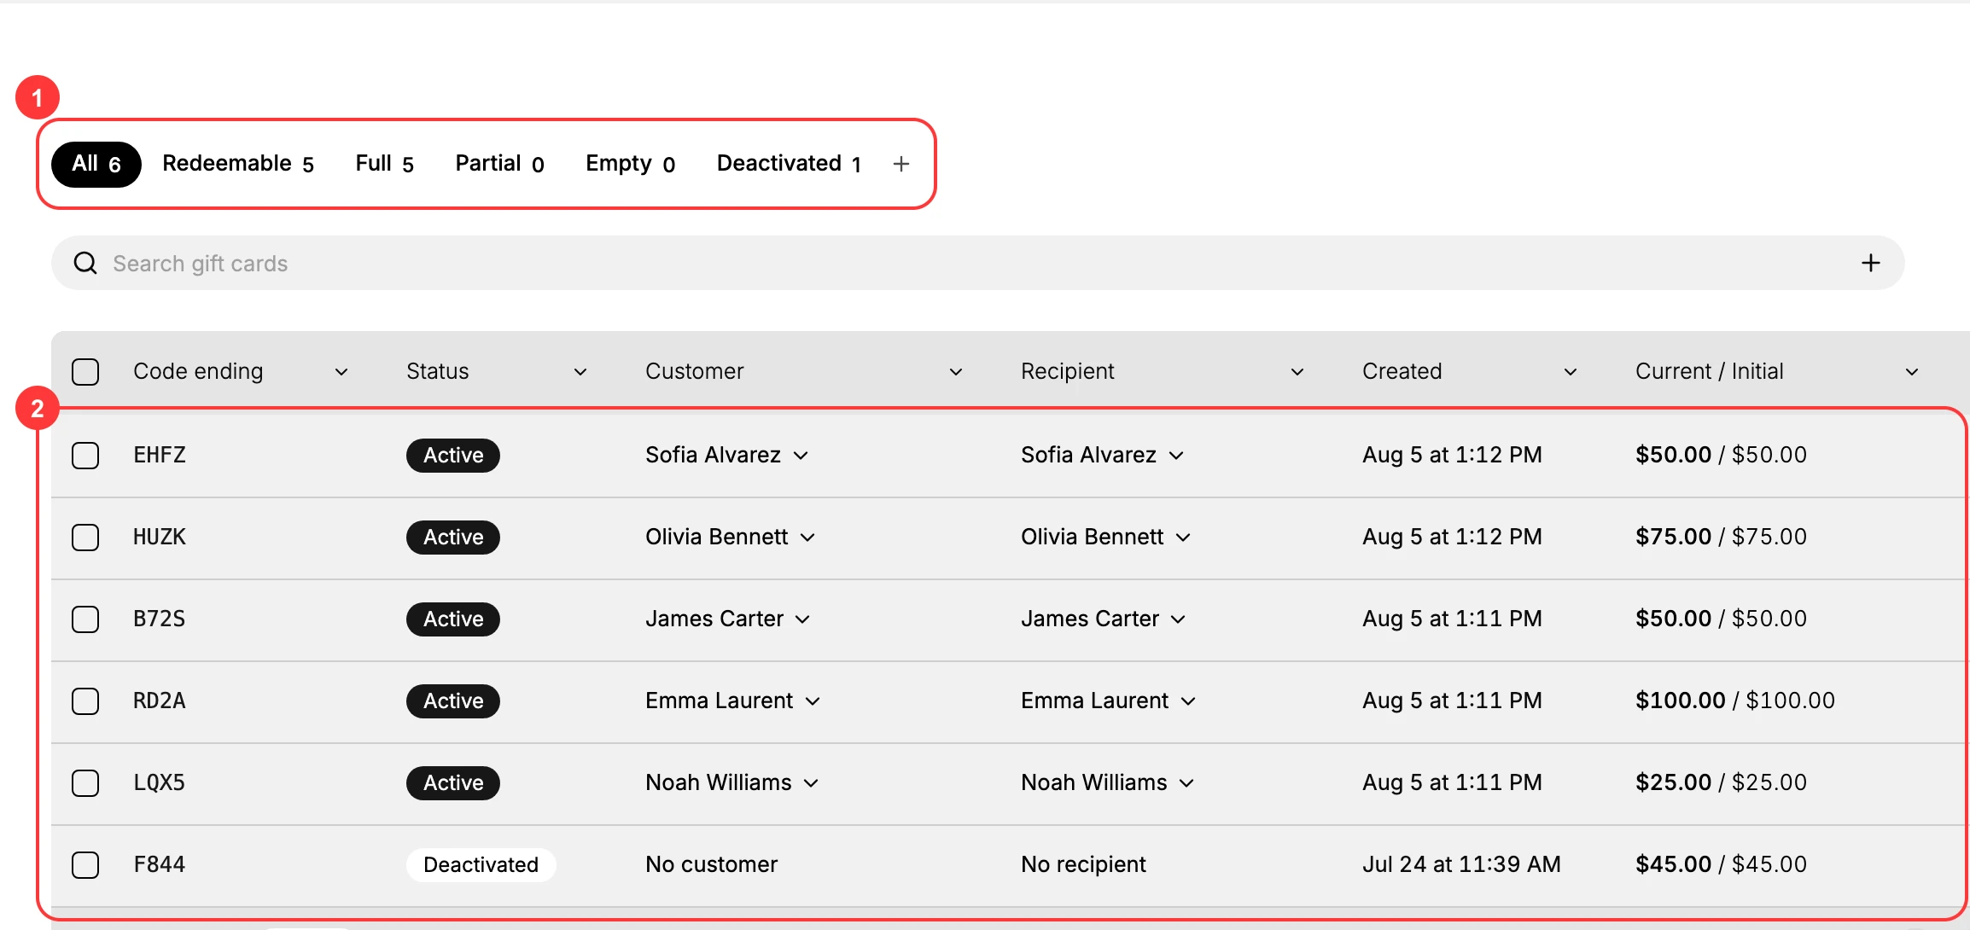Expand the Status column chevron
This screenshot has height=930, width=1970.
click(x=580, y=371)
